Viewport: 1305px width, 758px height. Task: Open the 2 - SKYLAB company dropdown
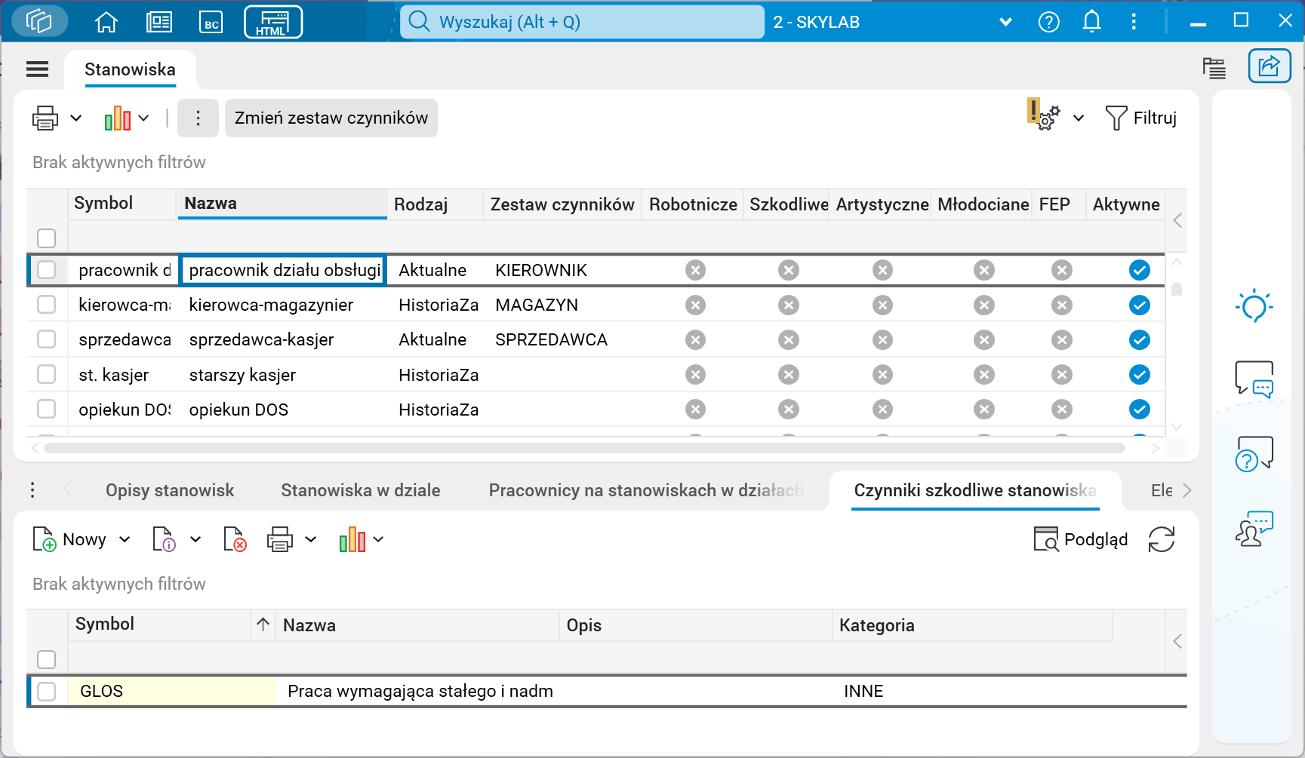click(1005, 22)
